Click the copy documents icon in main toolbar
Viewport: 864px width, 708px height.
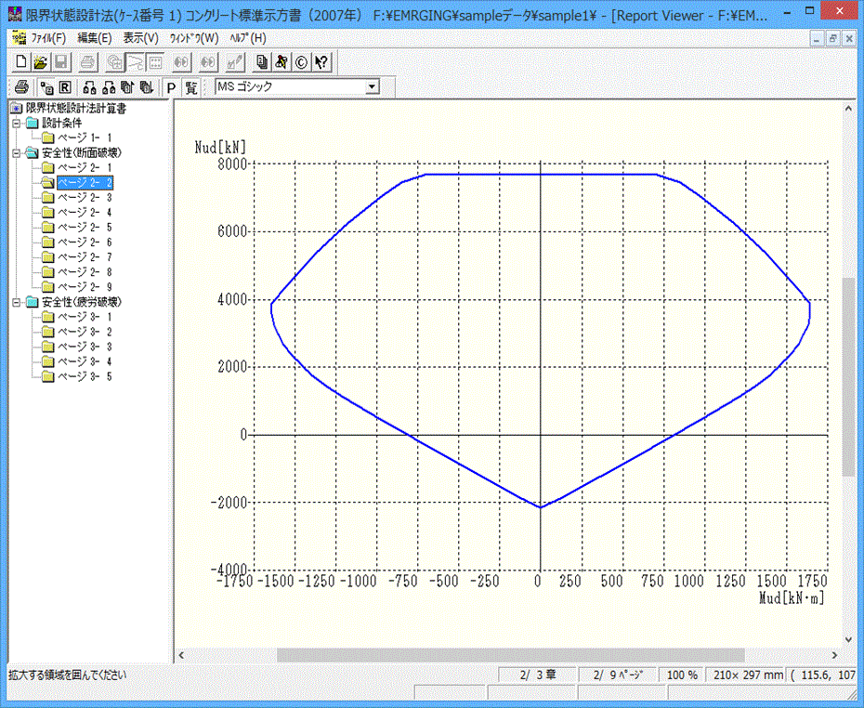(262, 62)
